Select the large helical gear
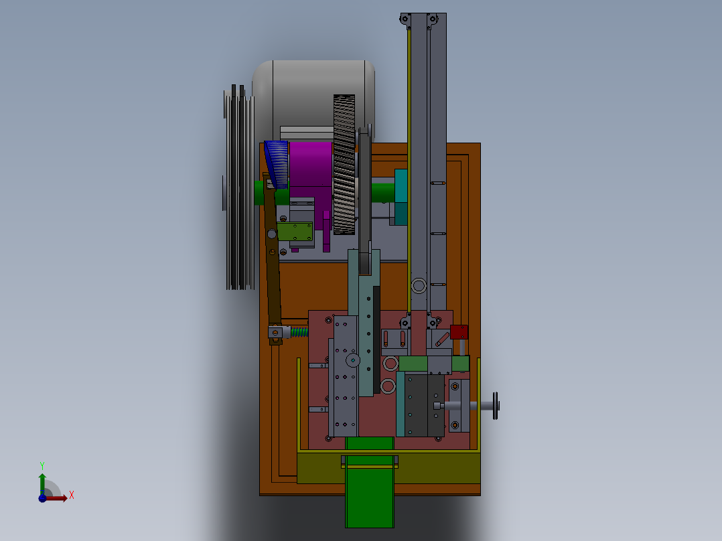Image resolution: width=722 pixels, height=541 pixels. click(344, 164)
